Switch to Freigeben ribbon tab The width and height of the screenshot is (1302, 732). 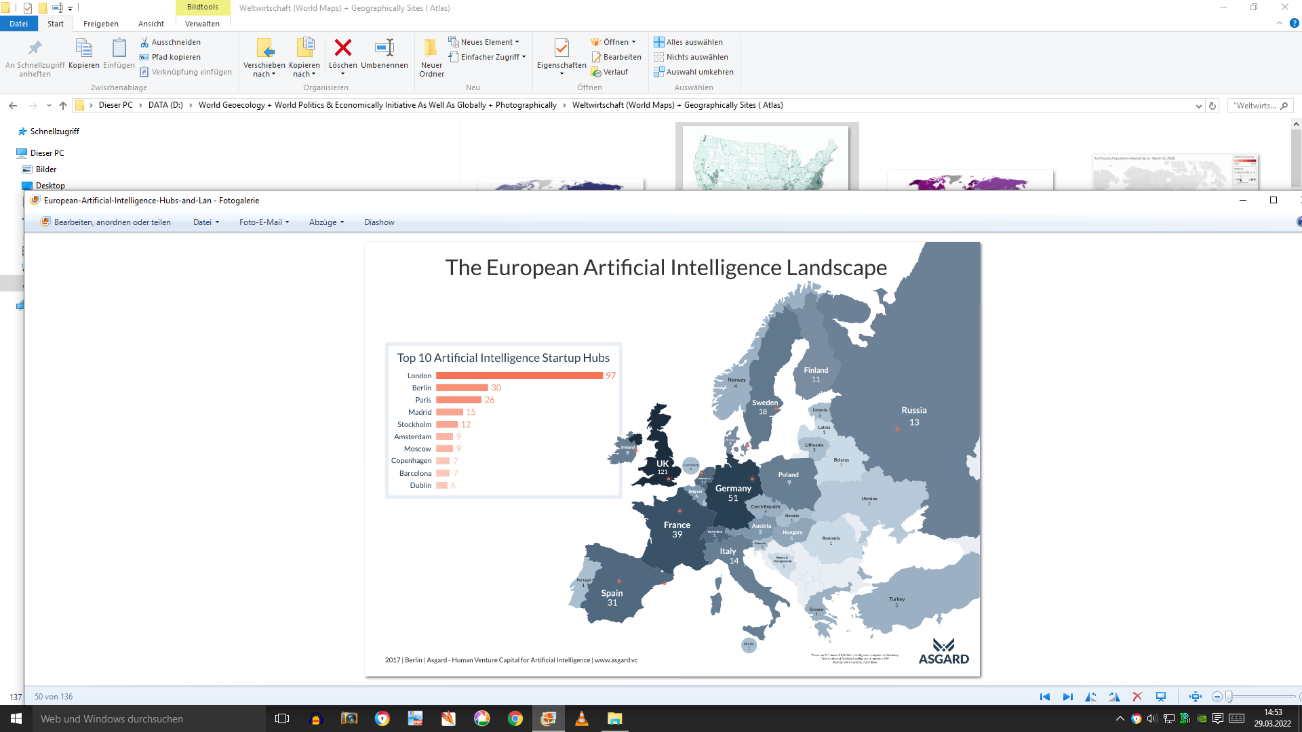pos(101,24)
